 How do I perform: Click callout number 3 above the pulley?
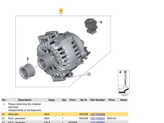28,59
